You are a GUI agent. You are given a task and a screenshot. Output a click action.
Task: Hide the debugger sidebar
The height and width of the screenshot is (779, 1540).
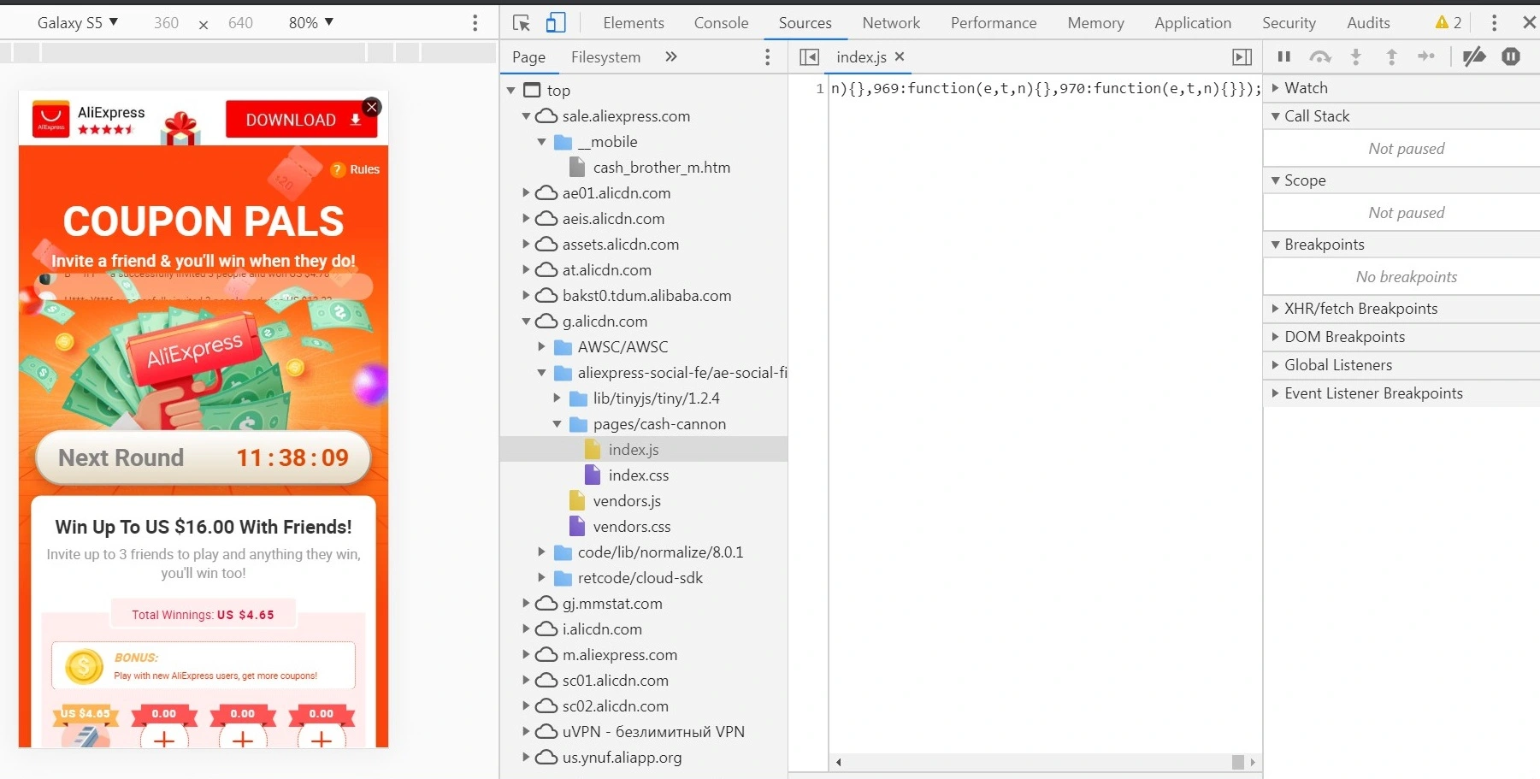(1242, 57)
